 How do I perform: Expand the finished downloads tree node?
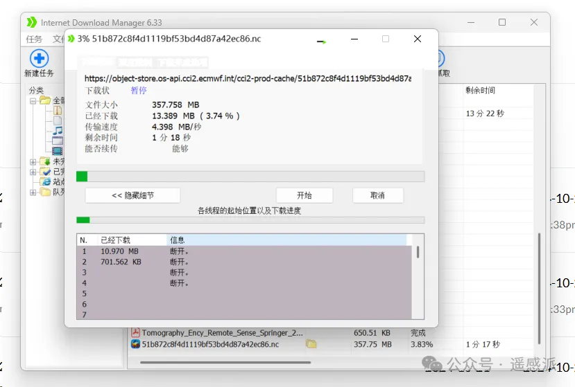click(33, 172)
